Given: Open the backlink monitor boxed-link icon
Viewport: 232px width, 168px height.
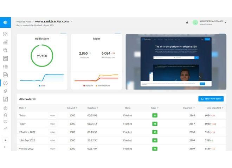Looking at the screenshot, I should coord(5,99).
